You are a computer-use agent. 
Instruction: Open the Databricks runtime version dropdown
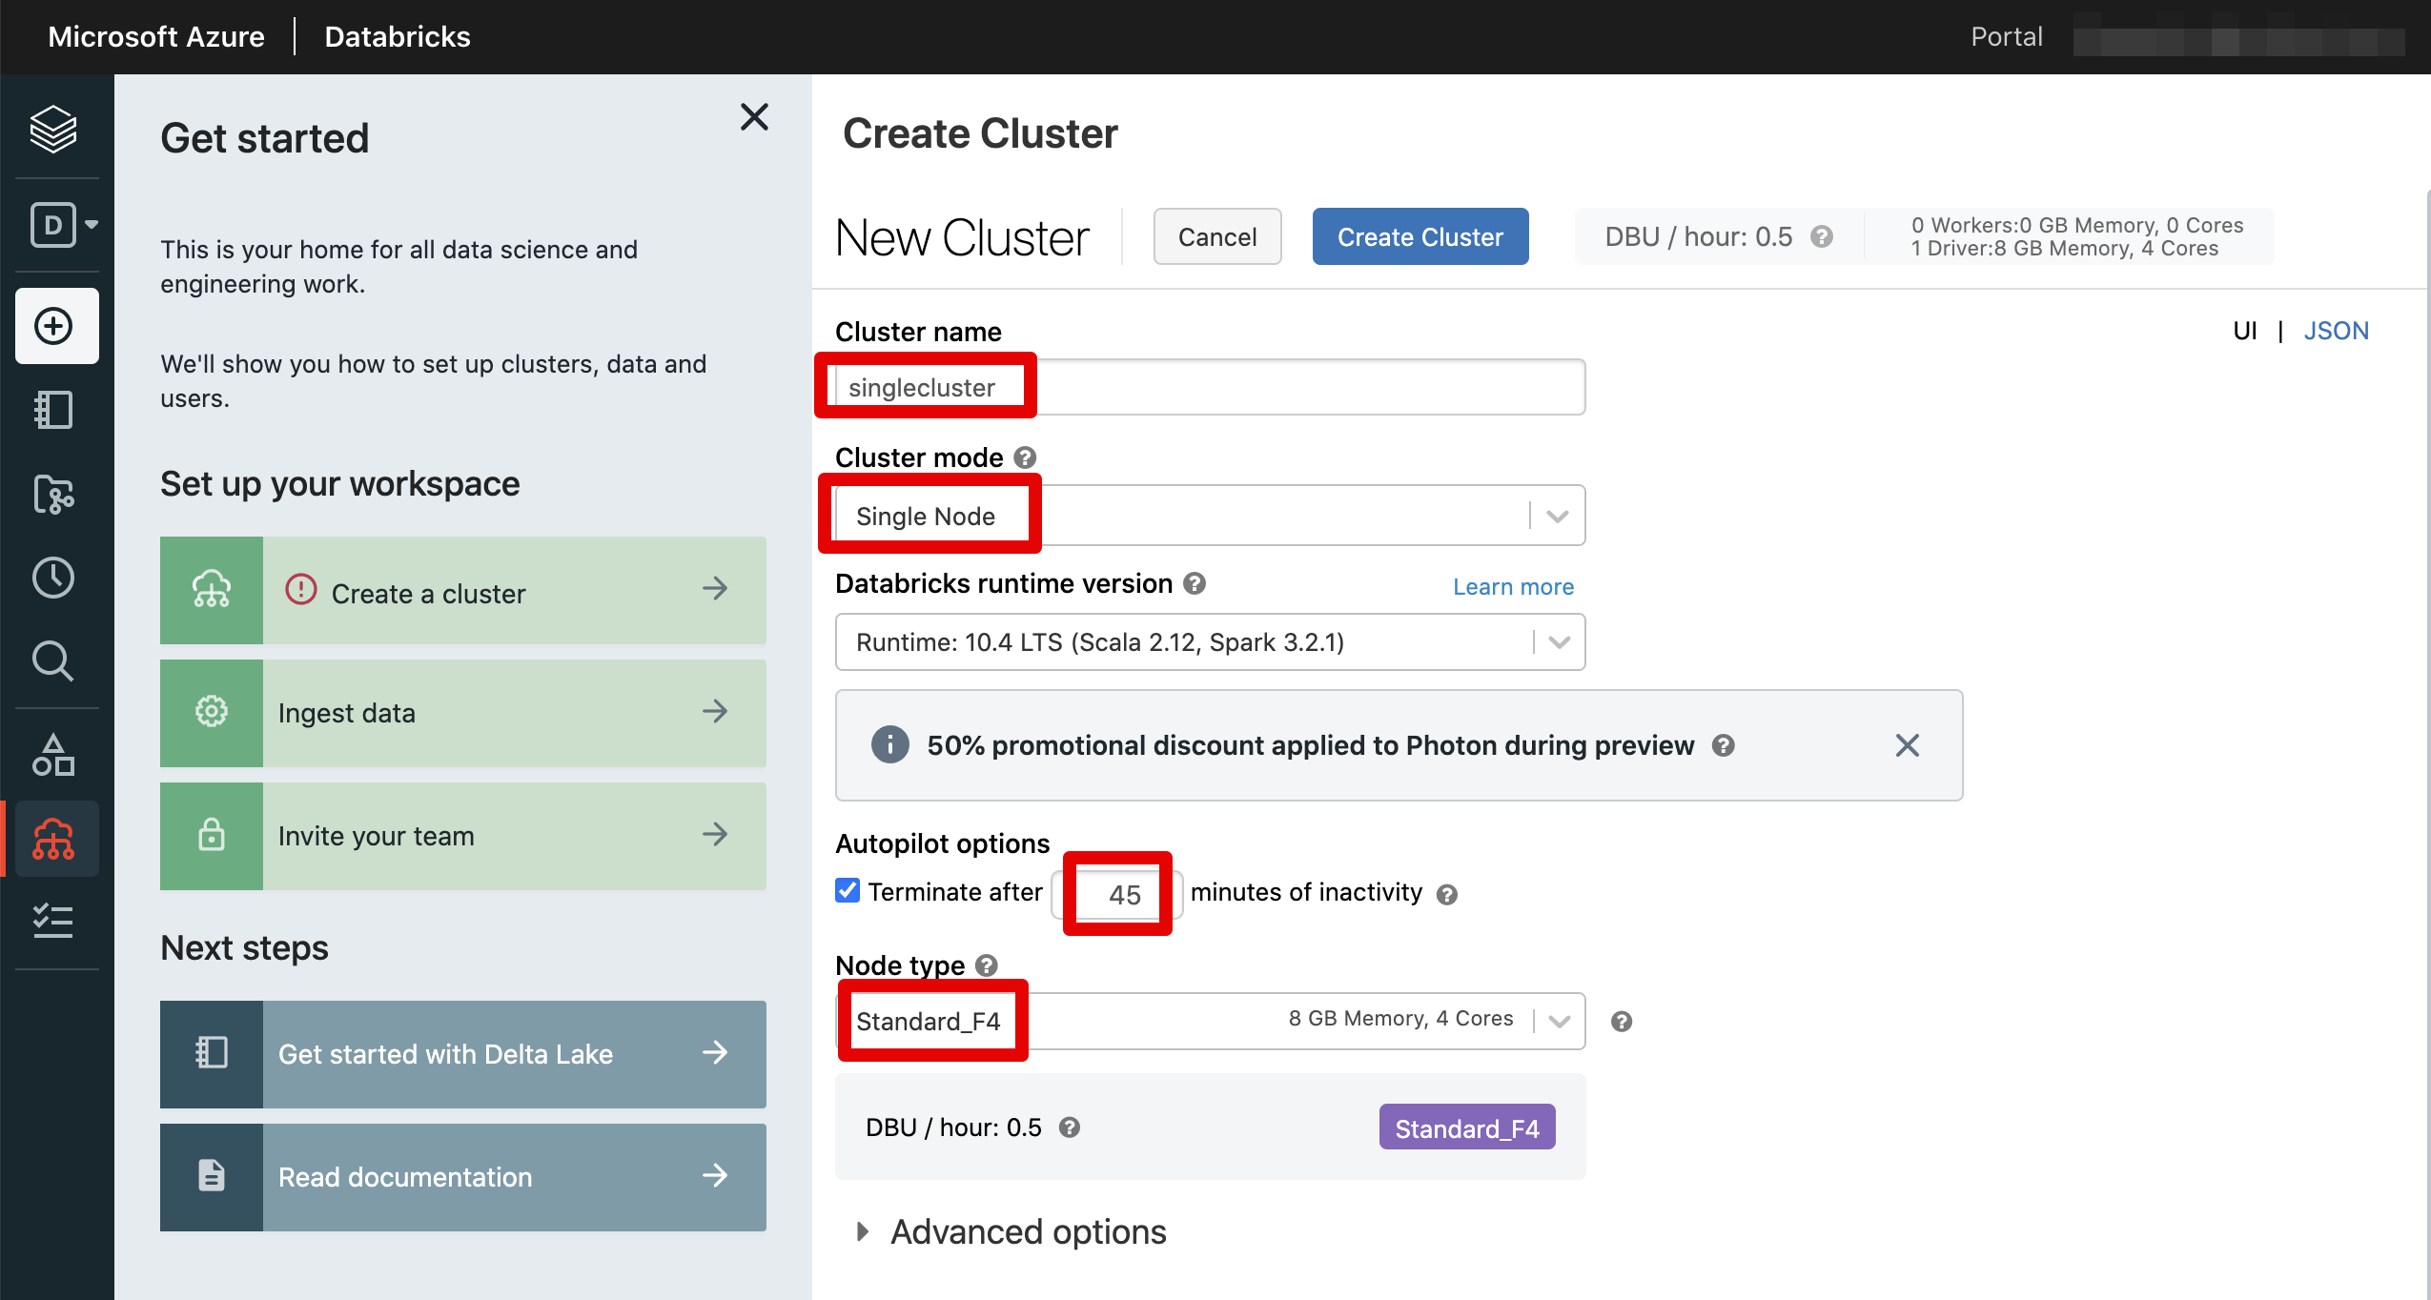[1209, 642]
